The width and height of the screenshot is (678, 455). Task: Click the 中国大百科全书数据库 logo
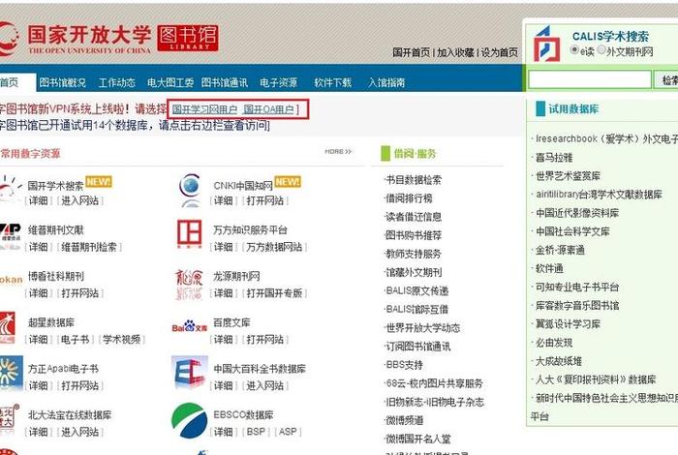[190, 373]
